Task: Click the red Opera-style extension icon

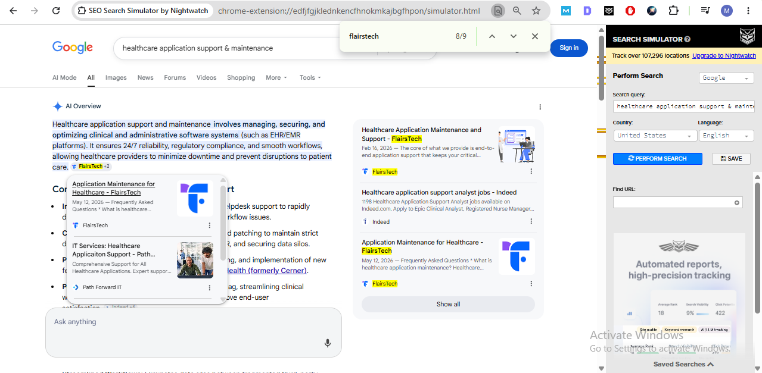Action: pos(630,11)
